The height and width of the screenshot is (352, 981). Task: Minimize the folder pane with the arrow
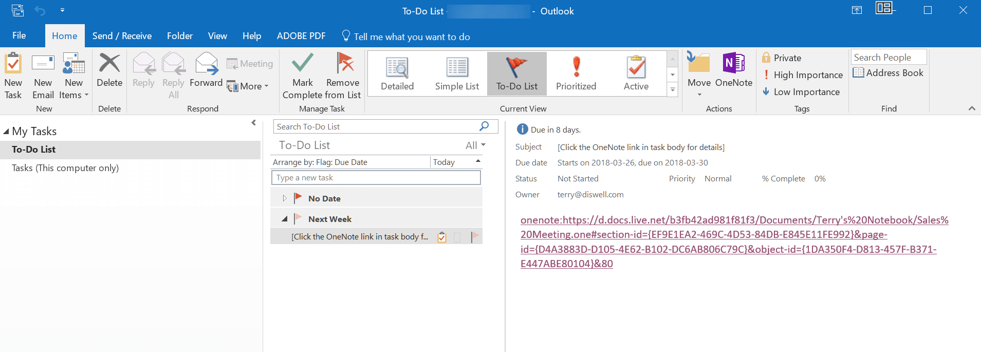click(x=253, y=123)
